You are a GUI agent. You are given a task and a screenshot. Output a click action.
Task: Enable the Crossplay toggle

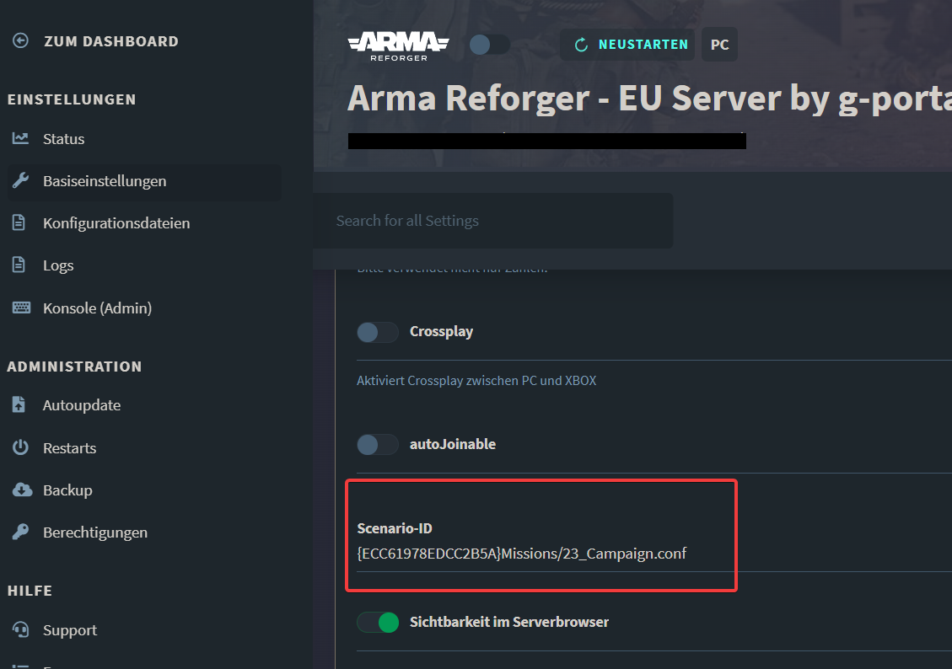coord(377,332)
